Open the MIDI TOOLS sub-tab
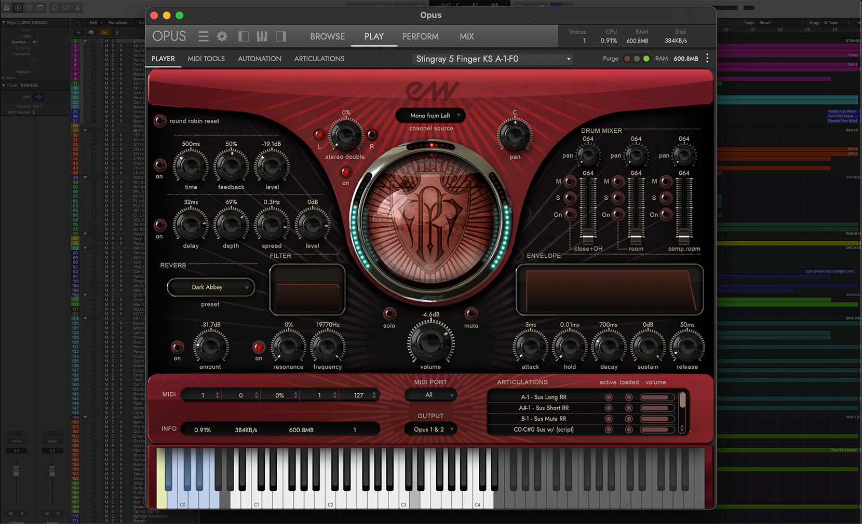Viewport: 862px width, 524px height. (x=206, y=59)
